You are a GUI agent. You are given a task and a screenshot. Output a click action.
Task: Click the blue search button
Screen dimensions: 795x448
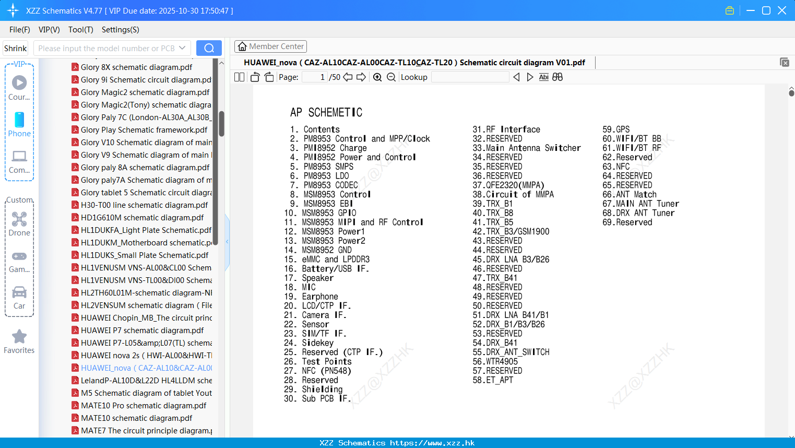(x=209, y=48)
